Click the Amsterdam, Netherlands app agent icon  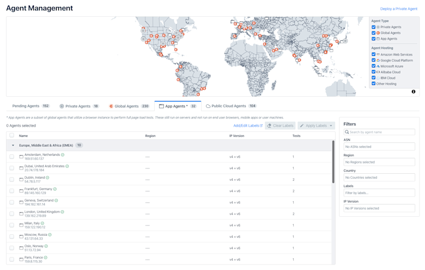pyautogui.click(x=21, y=157)
